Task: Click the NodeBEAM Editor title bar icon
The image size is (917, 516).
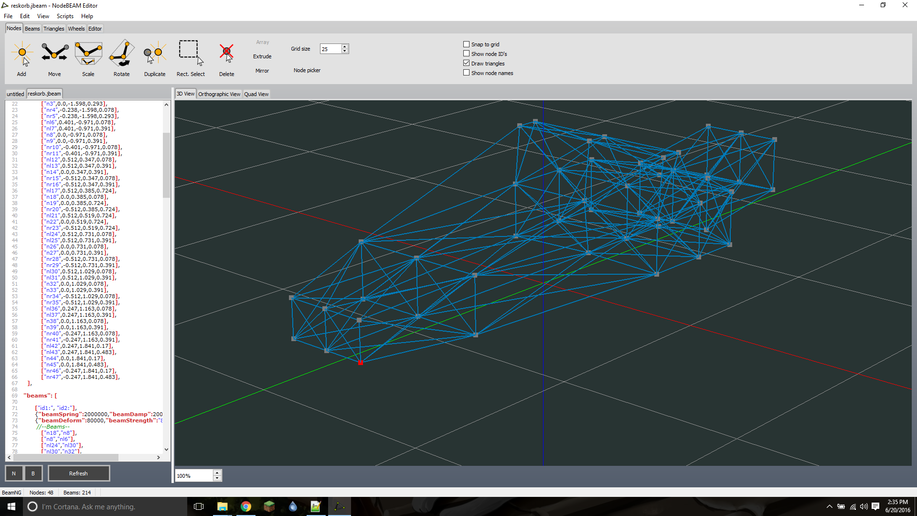Action: click(x=5, y=5)
